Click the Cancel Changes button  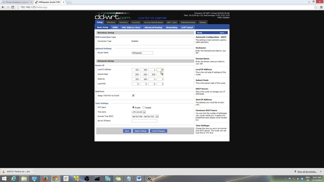(x=158, y=131)
